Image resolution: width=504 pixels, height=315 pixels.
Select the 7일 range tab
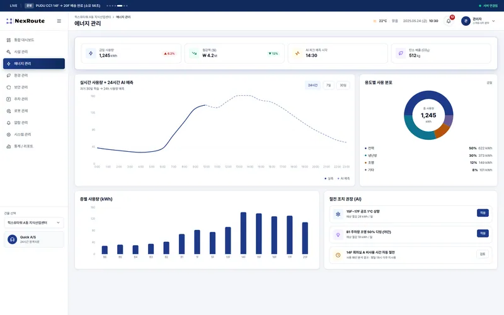pyautogui.click(x=328, y=85)
